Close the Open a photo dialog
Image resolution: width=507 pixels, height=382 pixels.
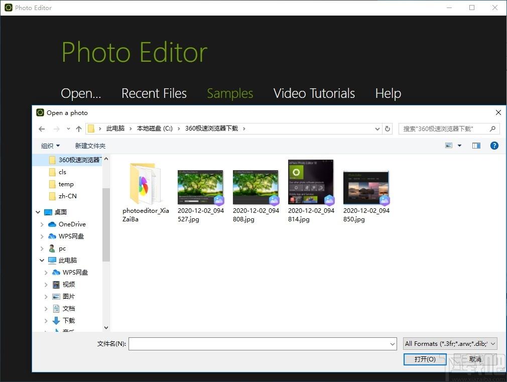coord(498,112)
